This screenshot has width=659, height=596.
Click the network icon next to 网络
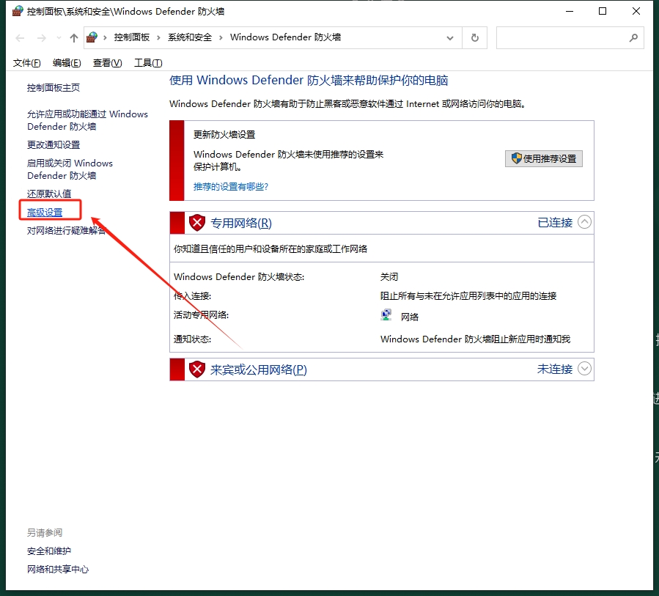pyautogui.click(x=386, y=314)
